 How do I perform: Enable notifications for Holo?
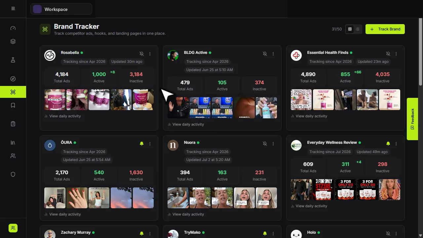tap(388, 234)
